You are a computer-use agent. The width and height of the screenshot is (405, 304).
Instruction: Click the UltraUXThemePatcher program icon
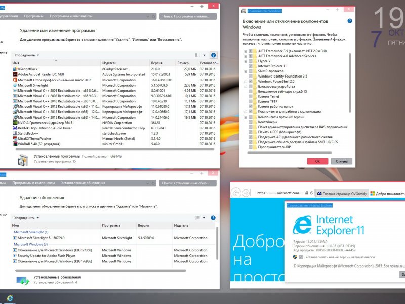(15, 139)
